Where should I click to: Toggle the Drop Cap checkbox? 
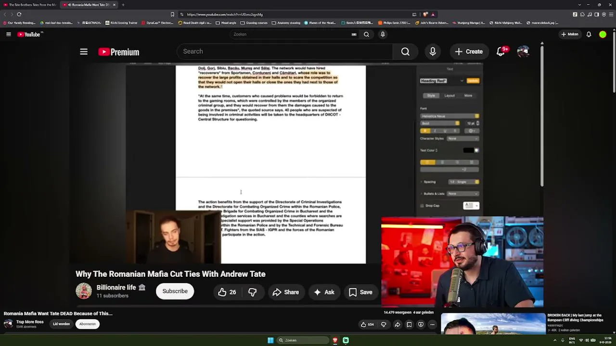(423, 206)
